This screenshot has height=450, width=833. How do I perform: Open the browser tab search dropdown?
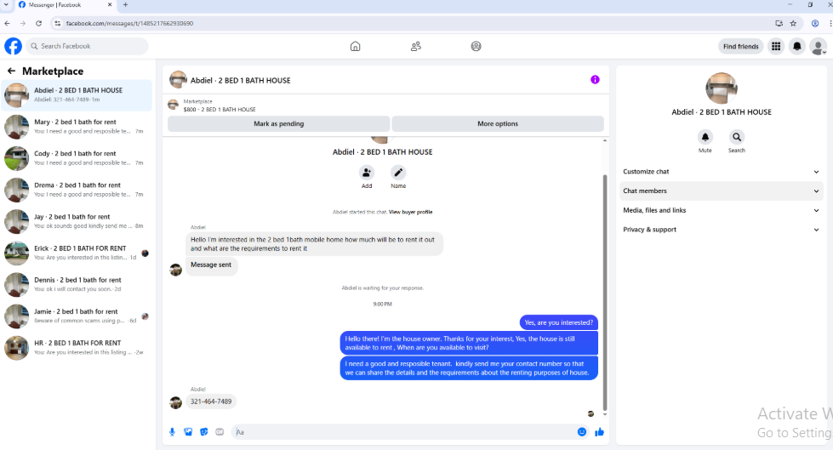coord(6,5)
